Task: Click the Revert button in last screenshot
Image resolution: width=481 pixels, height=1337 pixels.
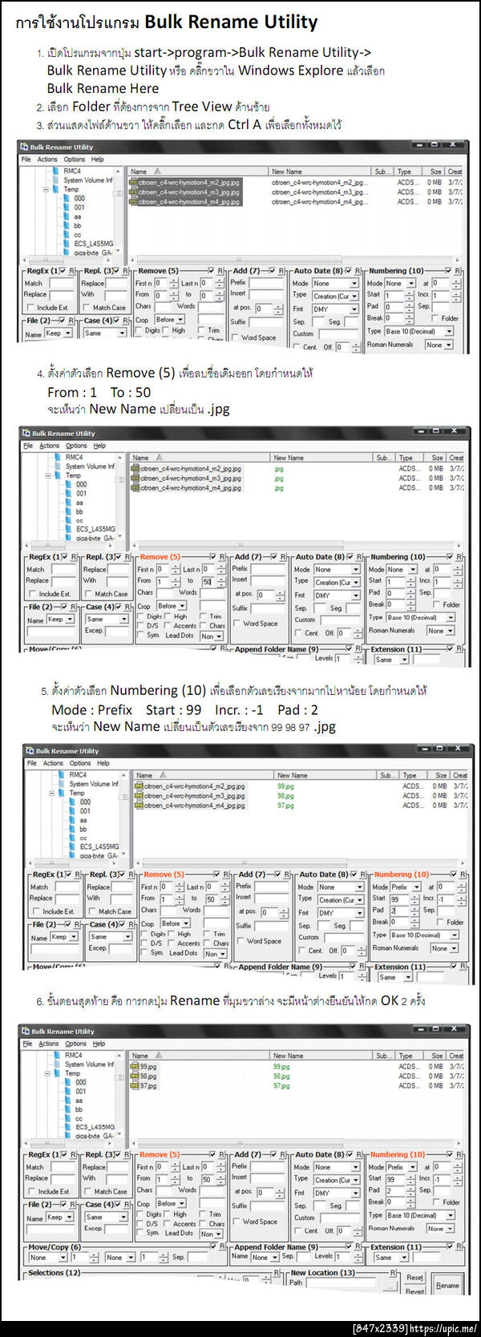Action: point(414,1291)
